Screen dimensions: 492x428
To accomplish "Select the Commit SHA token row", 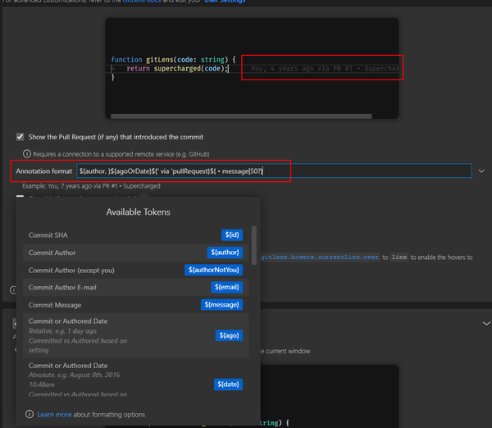I will 135,235.
